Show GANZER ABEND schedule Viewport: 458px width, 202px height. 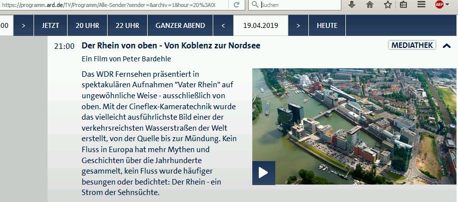[180, 25]
